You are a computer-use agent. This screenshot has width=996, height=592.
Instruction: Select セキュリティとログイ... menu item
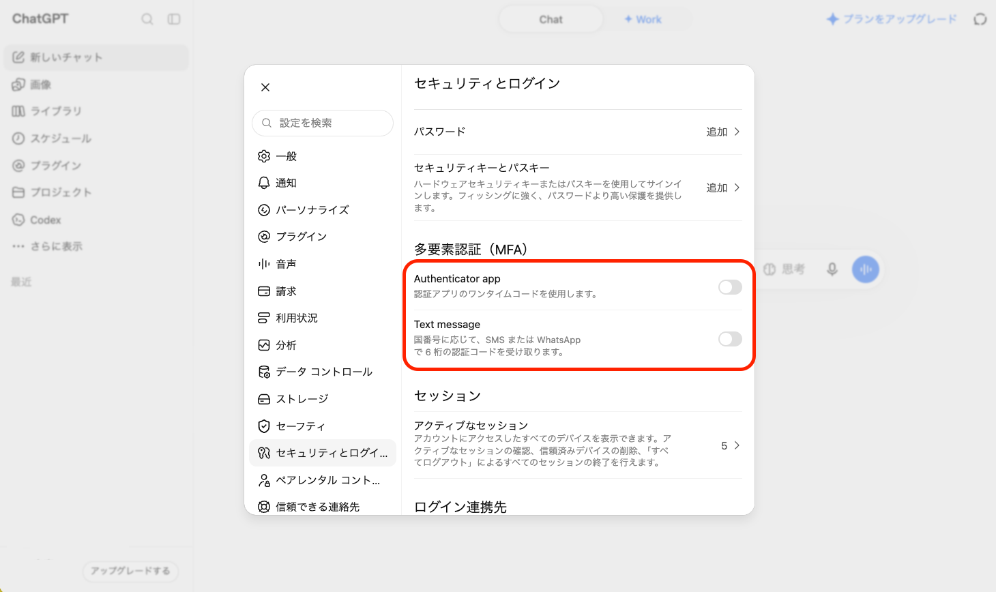(x=323, y=453)
